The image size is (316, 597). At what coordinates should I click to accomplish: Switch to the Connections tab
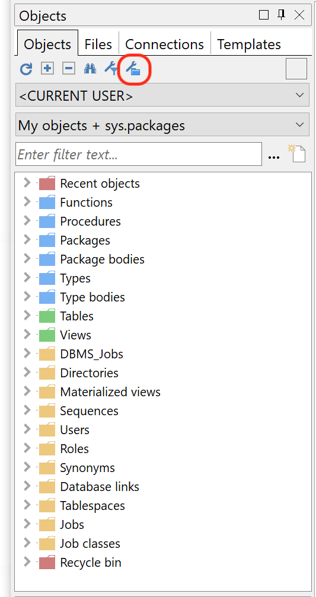(164, 44)
